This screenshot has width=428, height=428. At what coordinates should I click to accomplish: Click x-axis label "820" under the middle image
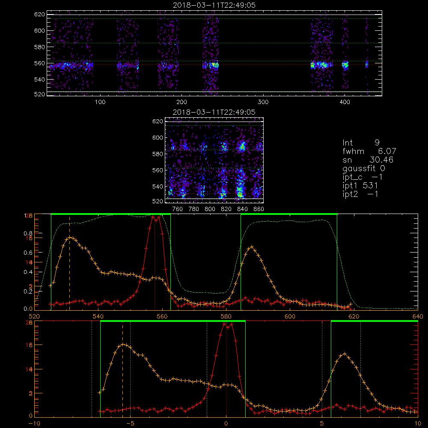[x=226, y=209]
